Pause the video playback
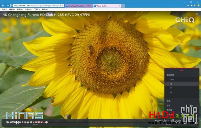 tap(17, 123)
